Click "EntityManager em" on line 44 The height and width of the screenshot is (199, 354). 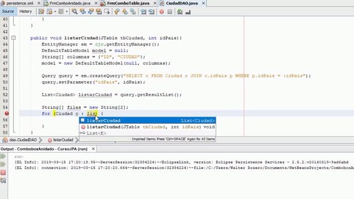click(64, 44)
